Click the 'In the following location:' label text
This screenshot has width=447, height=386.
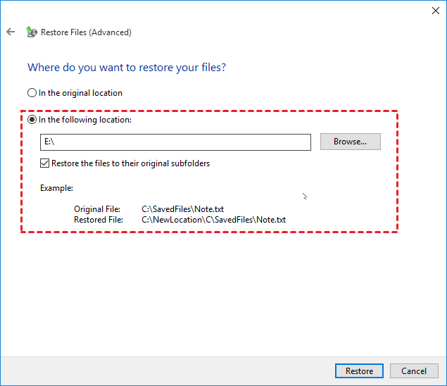[x=85, y=120]
